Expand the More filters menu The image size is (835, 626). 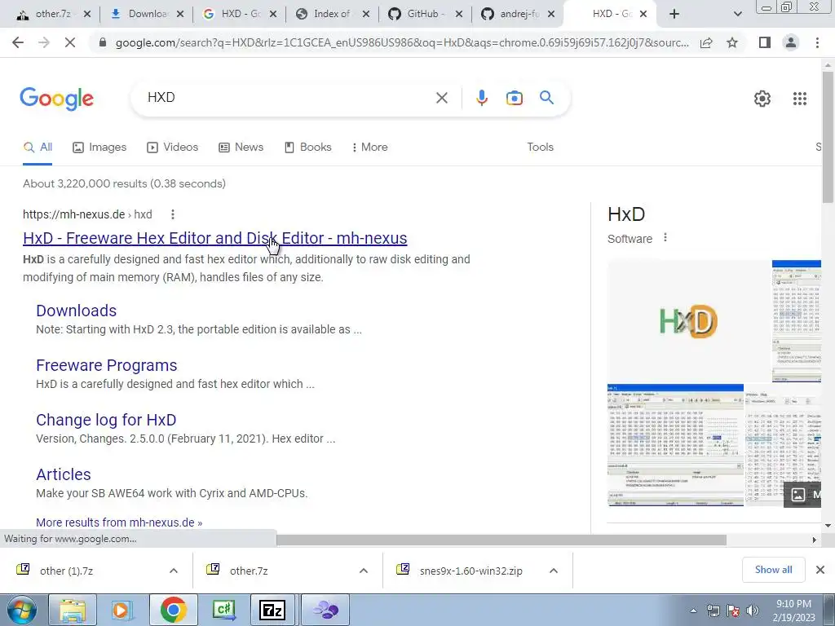click(369, 148)
